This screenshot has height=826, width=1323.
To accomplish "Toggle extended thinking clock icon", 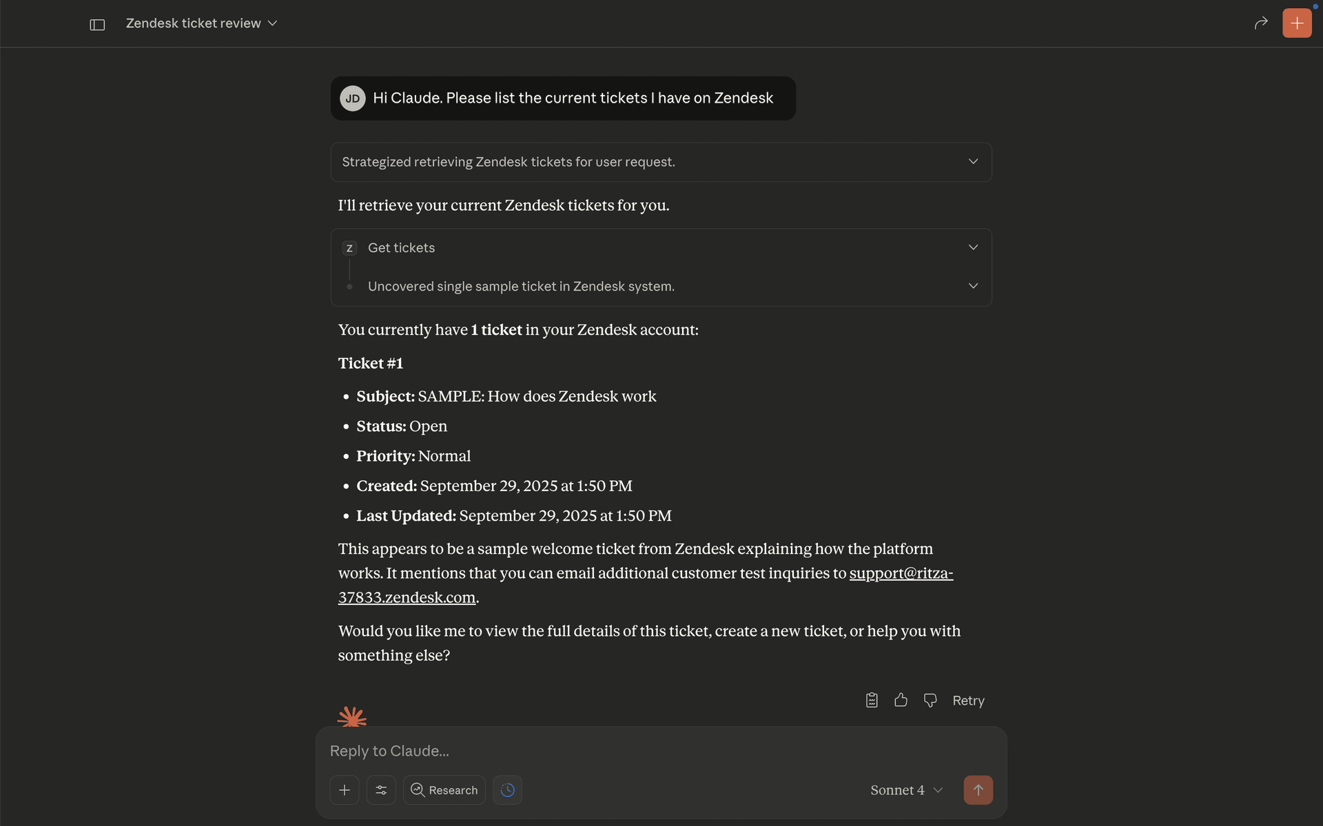I will [x=507, y=789].
